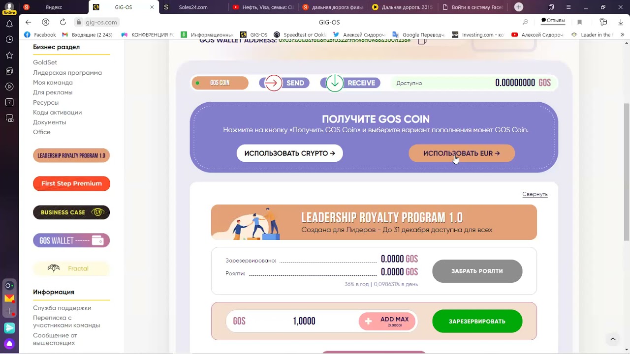This screenshot has height=354, width=630.
Task: Open the green messenger icon in sidebar
Action: tap(9, 327)
